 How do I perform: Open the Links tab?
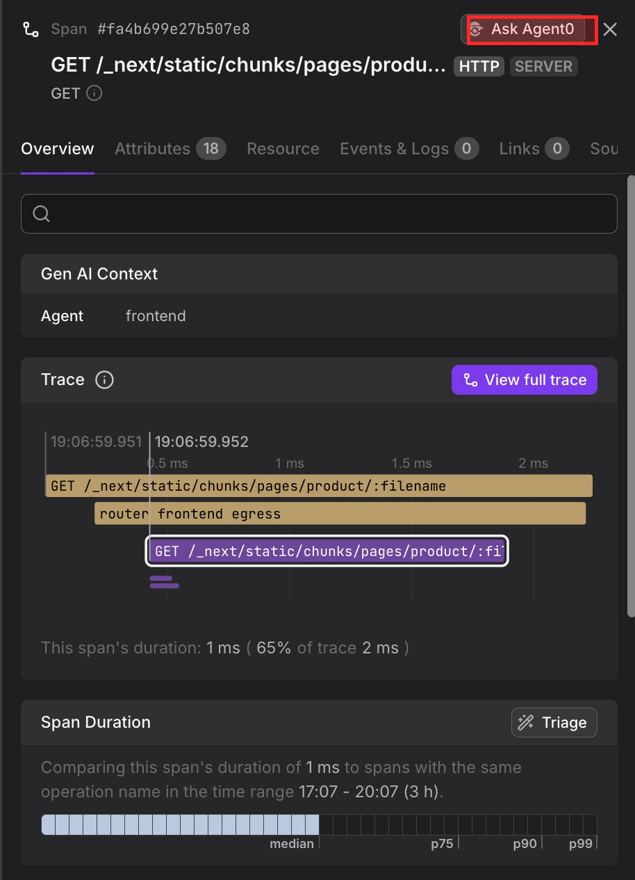coord(534,149)
